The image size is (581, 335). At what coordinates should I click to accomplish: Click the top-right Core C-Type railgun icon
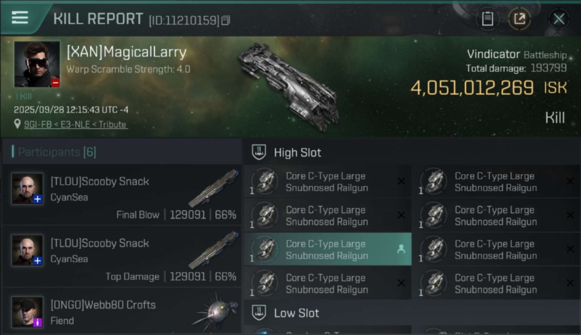[x=434, y=182]
